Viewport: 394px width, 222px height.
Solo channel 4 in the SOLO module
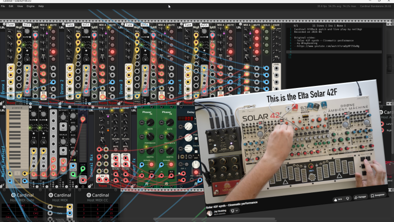pyautogui.click(x=267, y=52)
